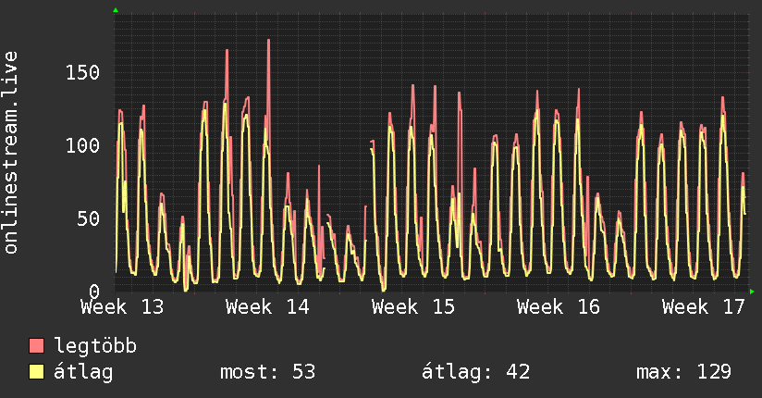Click the 100 y-axis tick label
Screen dimensions: 762x398
click(x=82, y=145)
